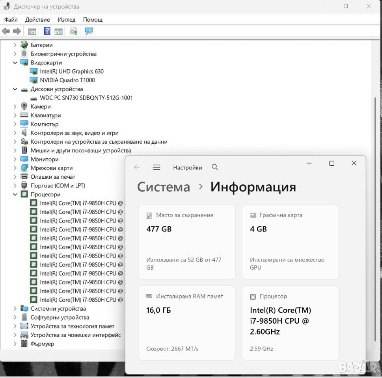Collapse the Процесори category
The height and width of the screenshot is (378, 382).
pos(15,195)
